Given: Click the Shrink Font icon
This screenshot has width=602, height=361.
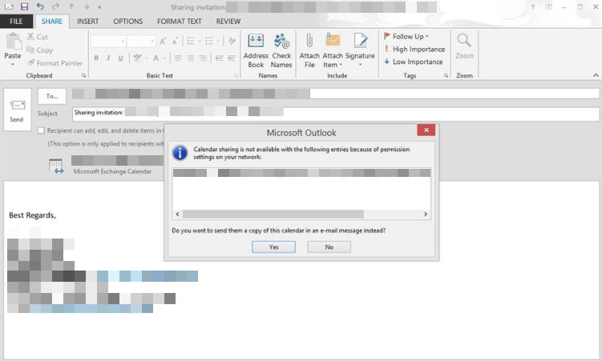Looking at the screenshot, I should click(175, 41).
